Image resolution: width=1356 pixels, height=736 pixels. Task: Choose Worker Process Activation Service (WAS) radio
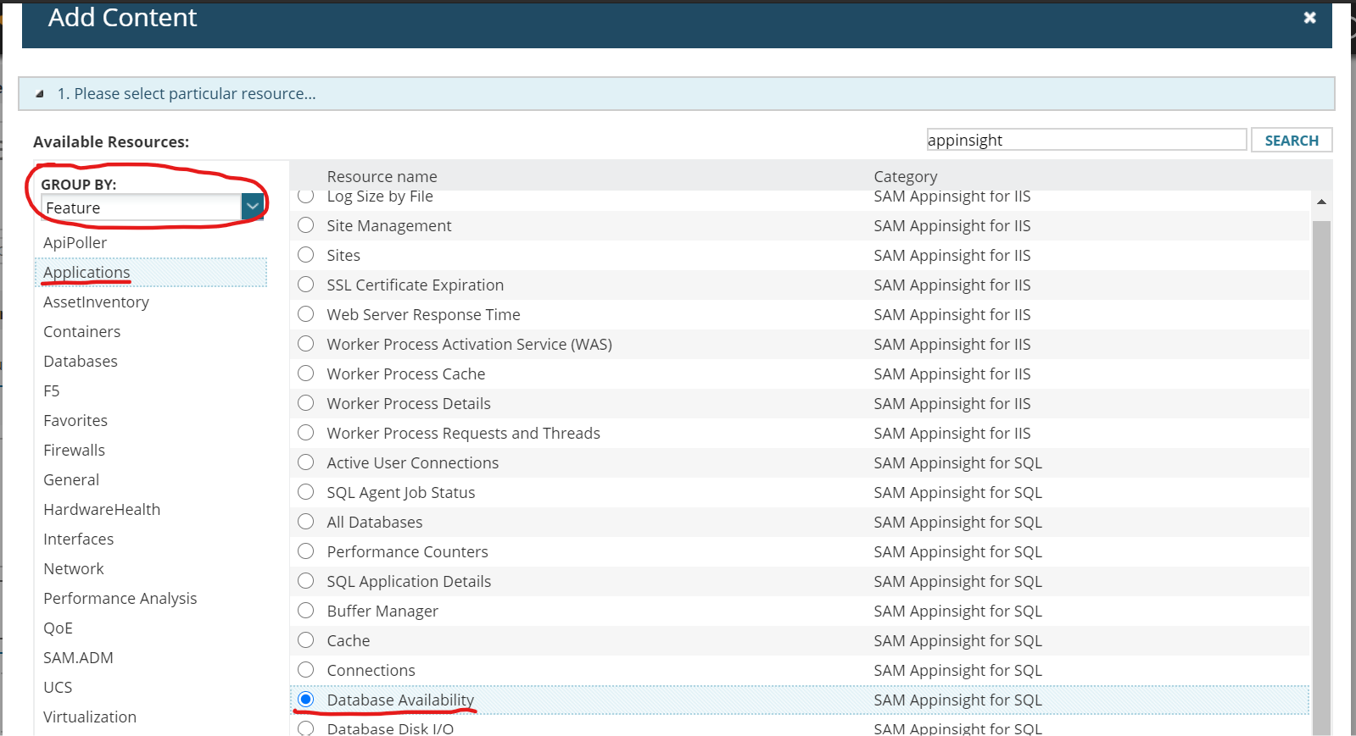coord(306,344)
